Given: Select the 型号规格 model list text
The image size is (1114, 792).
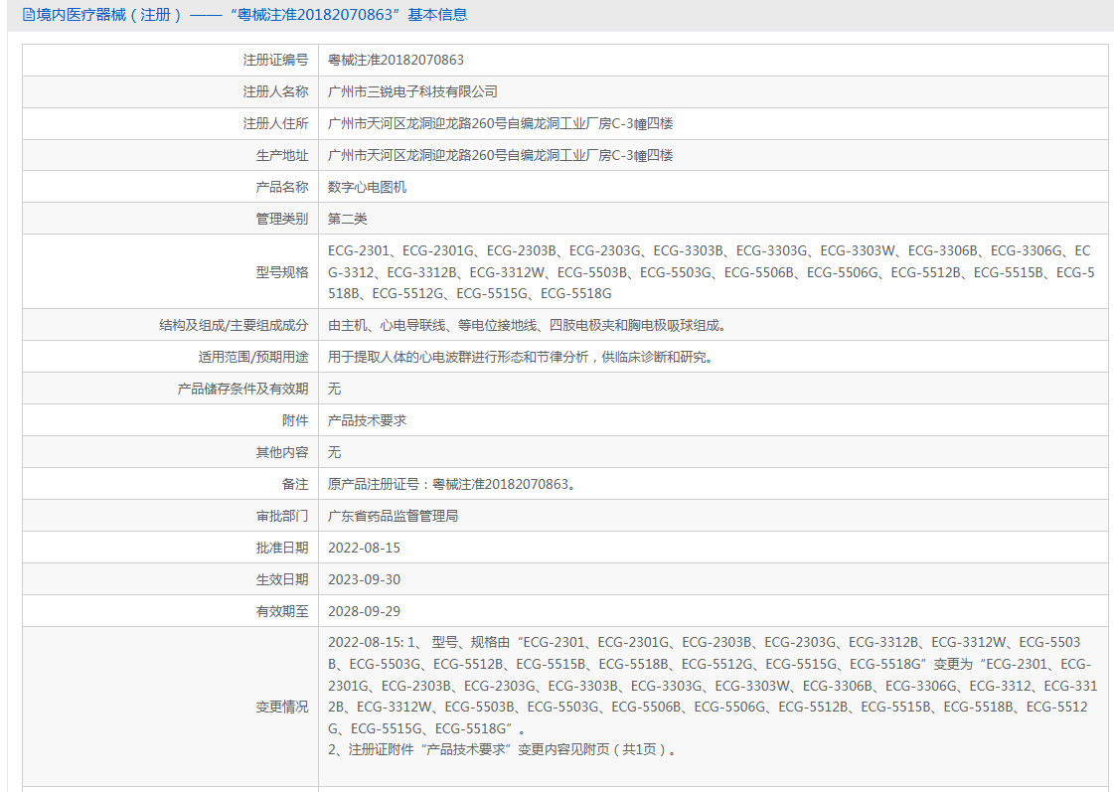Looking at the screenshot, I should [712, 272].
